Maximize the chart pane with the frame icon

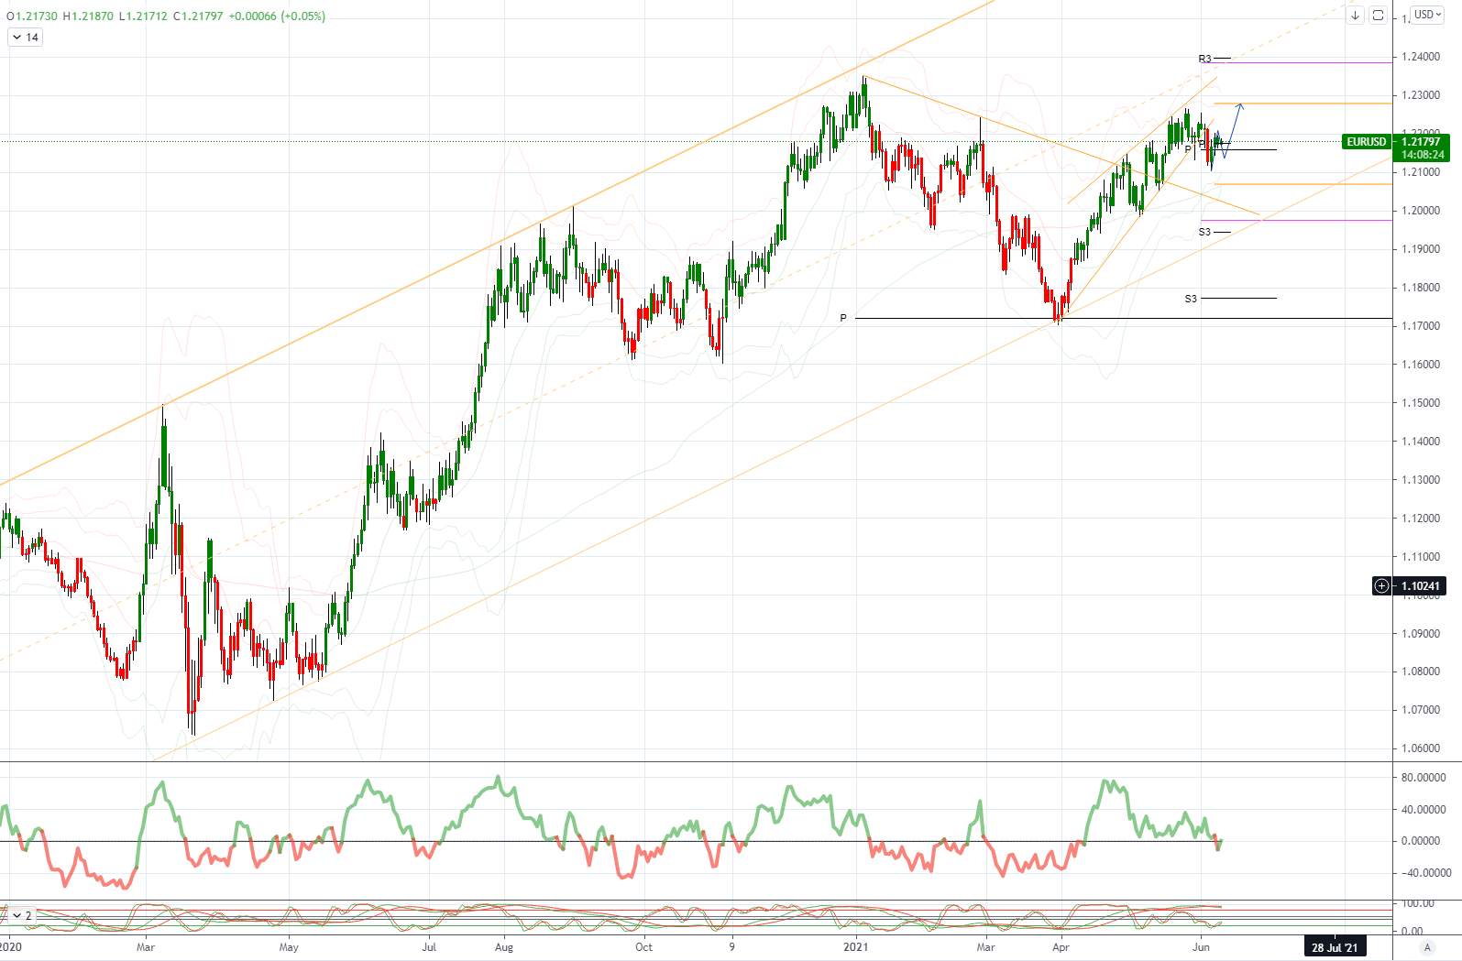[x=1378, y=16]
